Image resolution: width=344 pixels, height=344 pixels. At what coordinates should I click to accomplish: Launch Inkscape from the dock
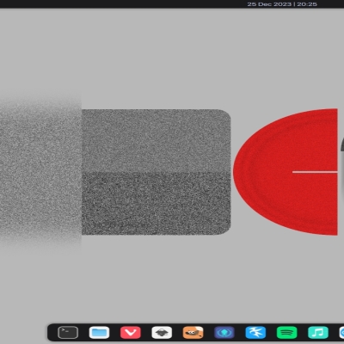pyautogui.click(x=162, y=333)
